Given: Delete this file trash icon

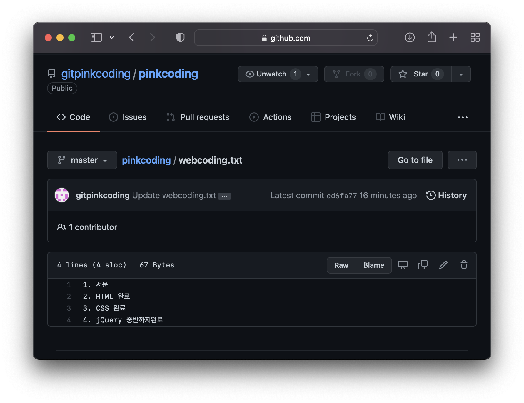Looking at the screenshot, I should 464,265.
